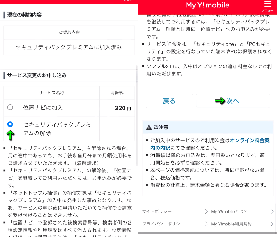Click the ご契約内容 table header
The image size is (277, 237).
pyautogui.click(x=69, y=32)
